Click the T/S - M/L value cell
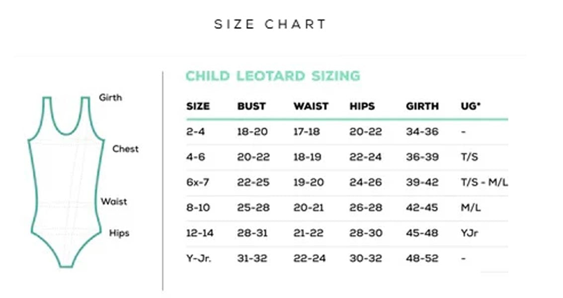Image resolution: width=563 pixels, height=298 pixels. (484, 182)
